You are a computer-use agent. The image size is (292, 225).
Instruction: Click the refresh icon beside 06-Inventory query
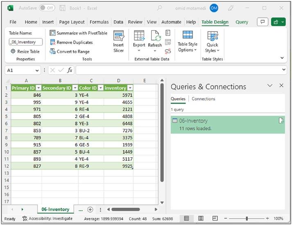point(281,120)
